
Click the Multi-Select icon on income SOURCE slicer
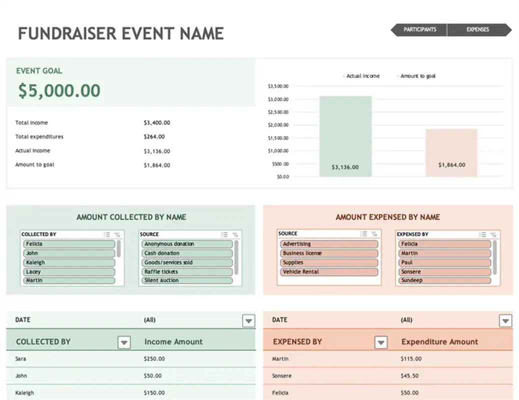tap(224, 233)
